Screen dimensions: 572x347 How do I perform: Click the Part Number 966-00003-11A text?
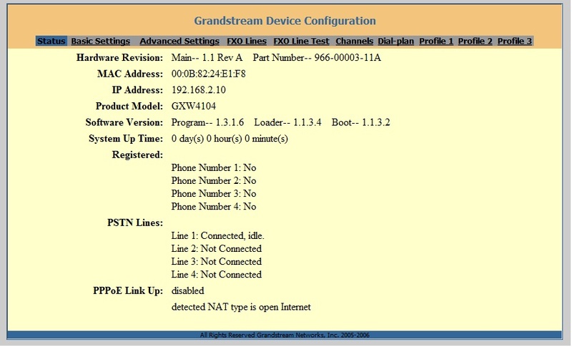pos(317,58)
